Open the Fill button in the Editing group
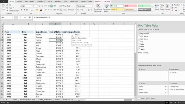This screenshot has width=185, height=104. click(x=174, y=8)
